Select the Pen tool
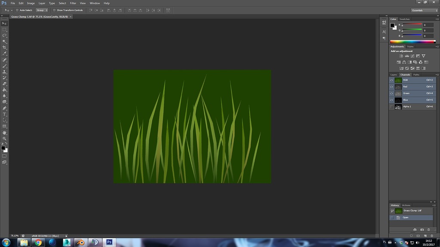Screen dimensions: 440x247 click(4, 108)
